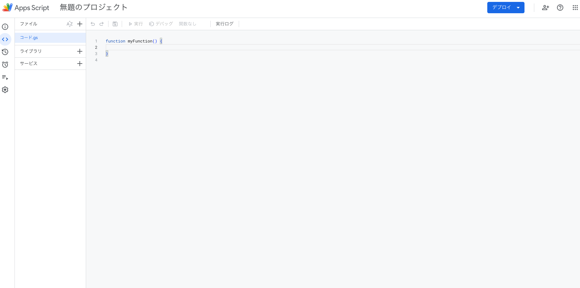
Task: Open the Google apps grid
Action: pyautogui.click(x=575, y=8)
